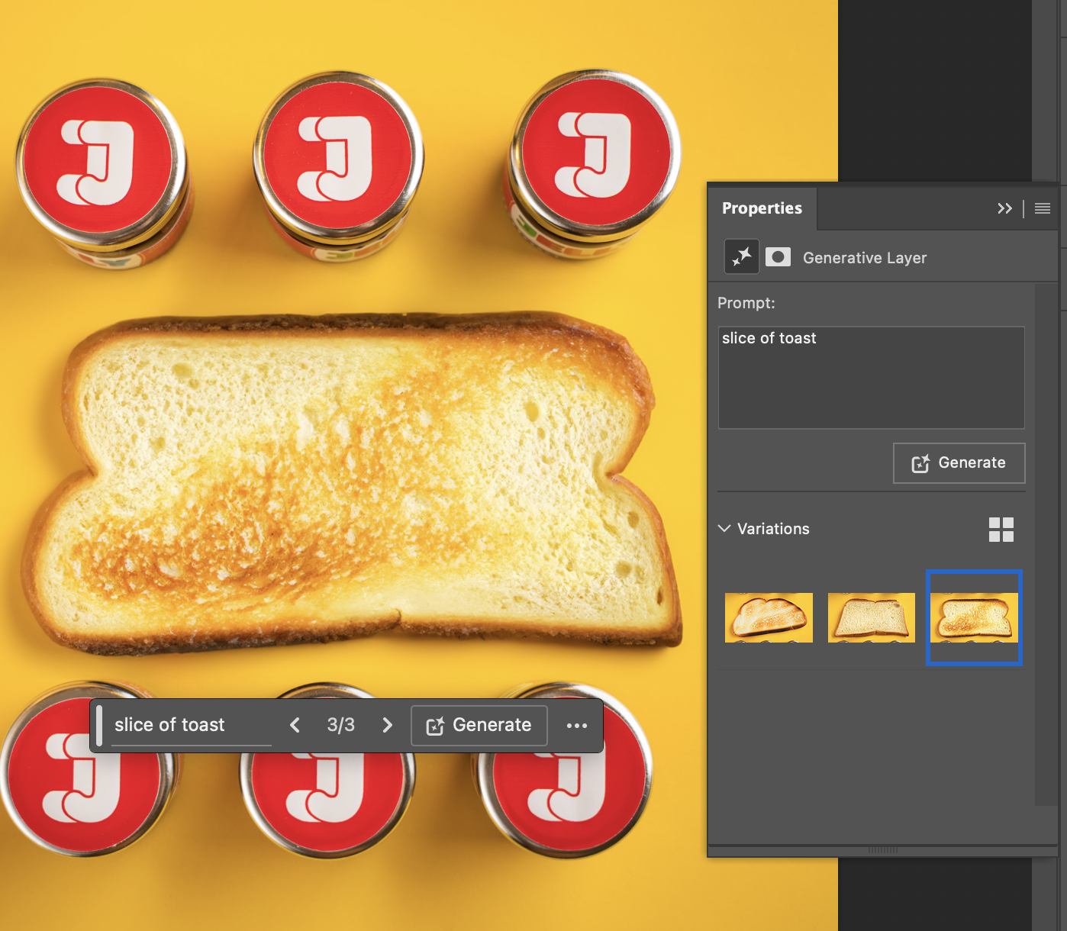Click the taskbar prompt field "slice of toast"
The image size is (1067, 931).
(191, 725)
